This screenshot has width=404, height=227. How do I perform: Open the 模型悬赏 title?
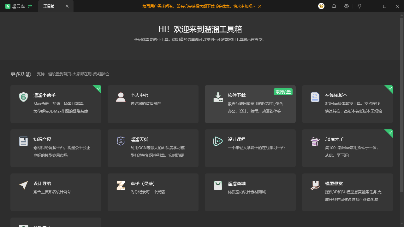(x=334, y=183)
